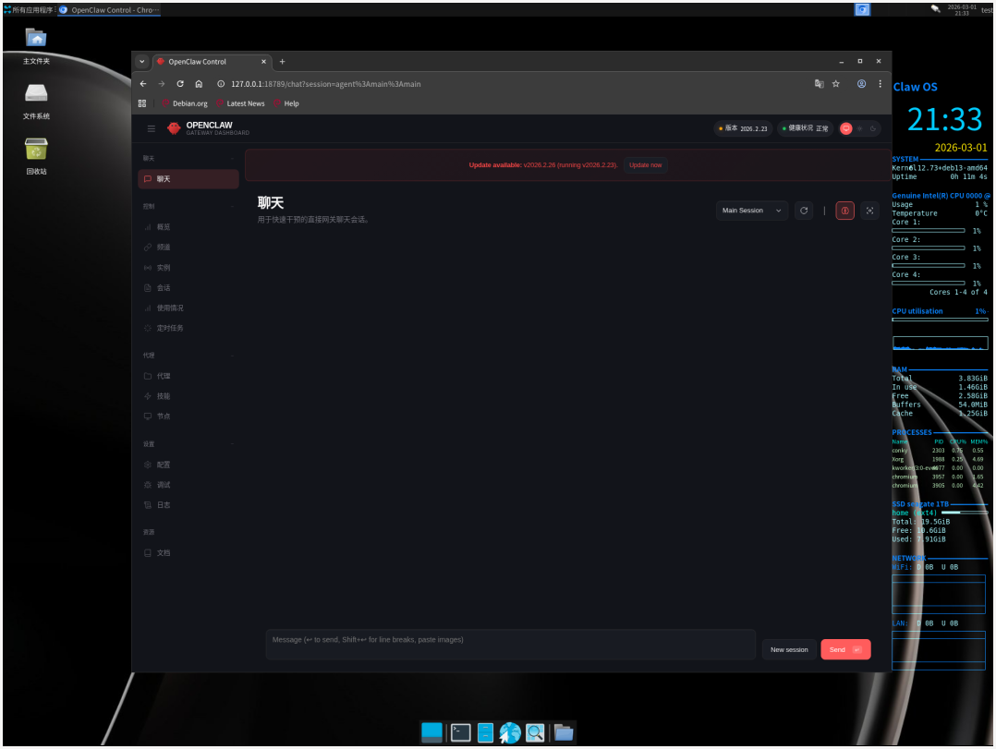Open Latest News bookmark
The height and width of the screenshot is (749, 996).
[x=240, y=103]
